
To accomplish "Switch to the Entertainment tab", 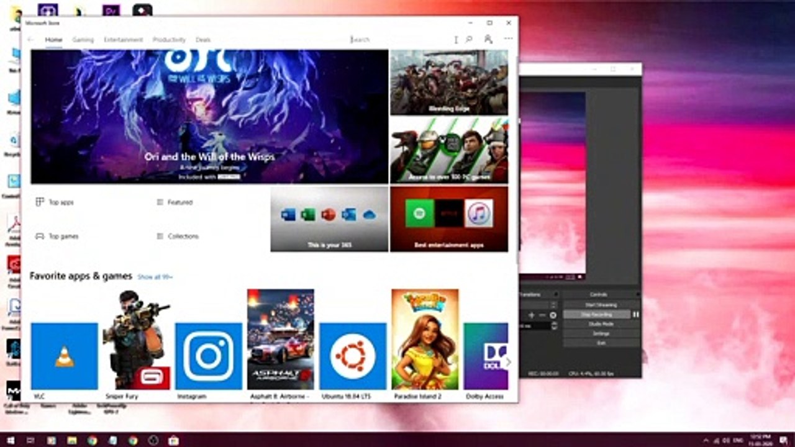I will tap(124, 40).
